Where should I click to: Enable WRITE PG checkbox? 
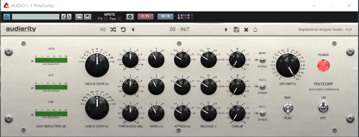pos(106,19)
